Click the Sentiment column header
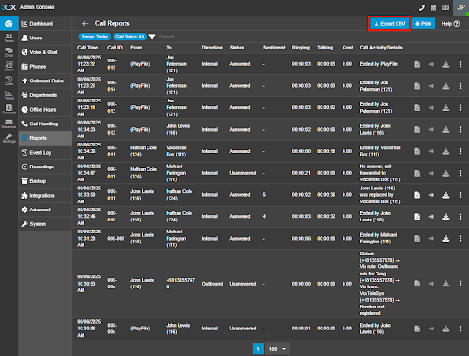469x356 pixels. [x=274, y=48]
